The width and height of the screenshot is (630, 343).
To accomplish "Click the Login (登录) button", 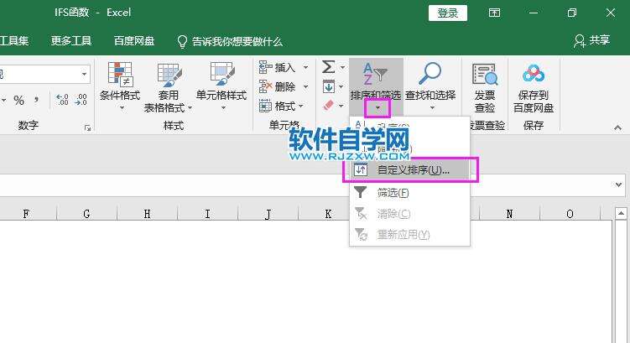I will [448, 13].
